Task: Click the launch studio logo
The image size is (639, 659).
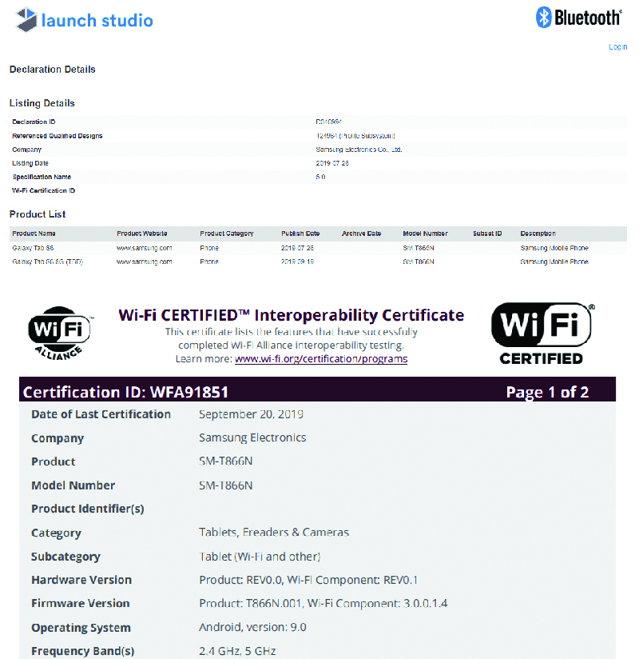Action: click(85, 20)
